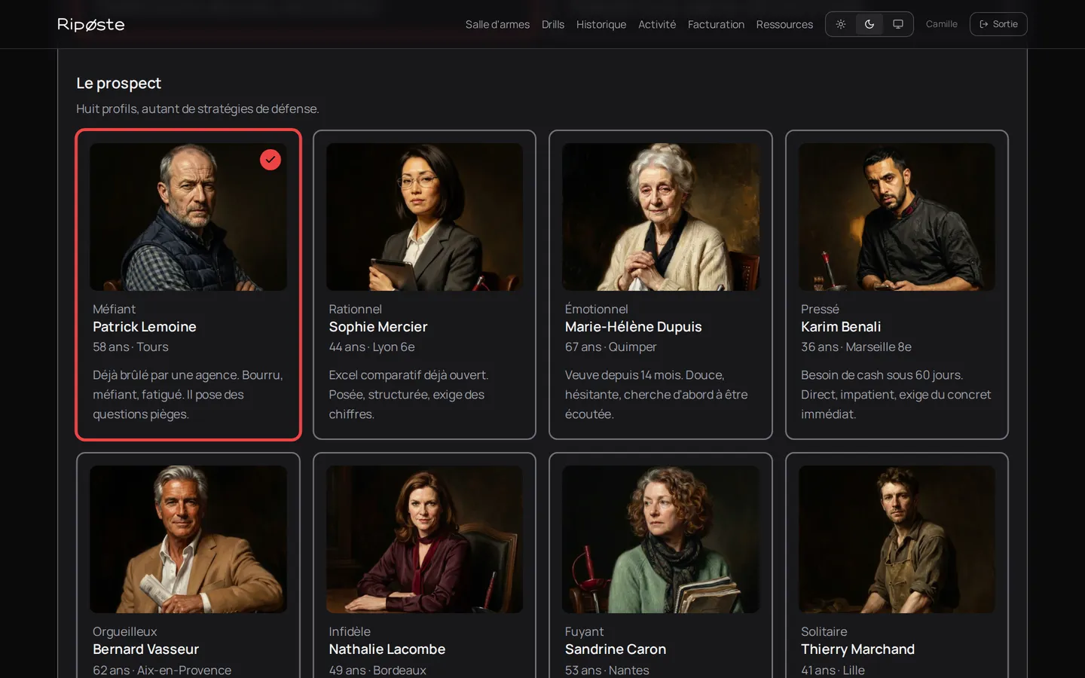Click the Orgueilleux profile label
The image size is (1085, 678).
(125, 631)
